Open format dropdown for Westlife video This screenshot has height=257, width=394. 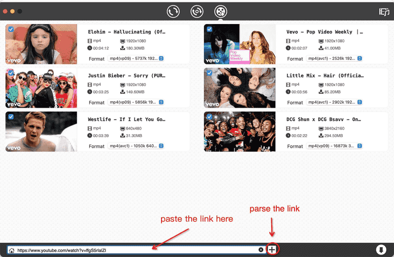coord(136,146)
